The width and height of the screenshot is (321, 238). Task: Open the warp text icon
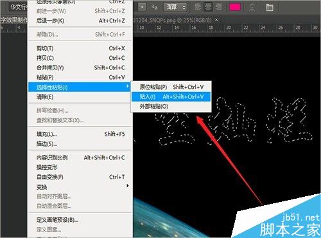tap(252, 8)
